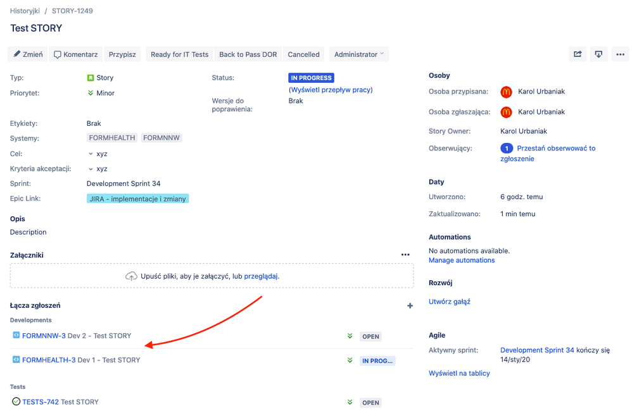Click the reporter avatar next to Osoba zgłaszająca

pos(506,113)
